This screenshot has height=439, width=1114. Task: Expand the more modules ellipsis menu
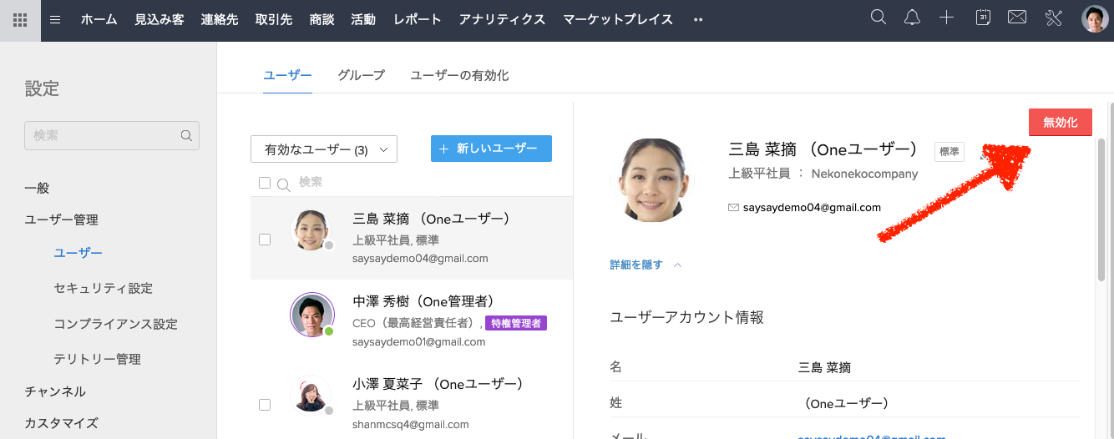[698, 20]
